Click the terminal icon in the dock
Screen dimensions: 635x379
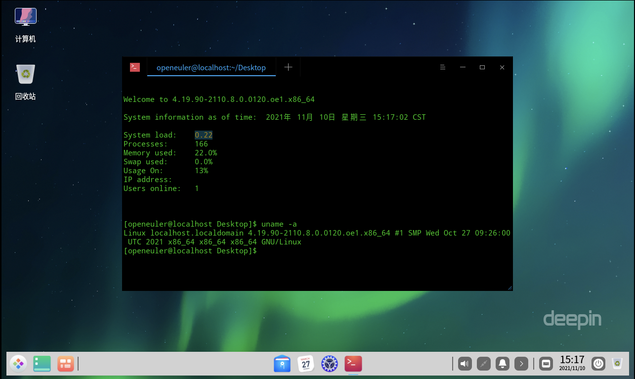353,364
